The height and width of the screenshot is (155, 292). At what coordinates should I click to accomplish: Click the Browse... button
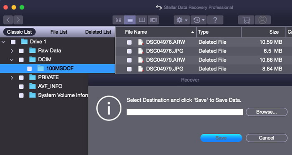[x=267, y=112]
